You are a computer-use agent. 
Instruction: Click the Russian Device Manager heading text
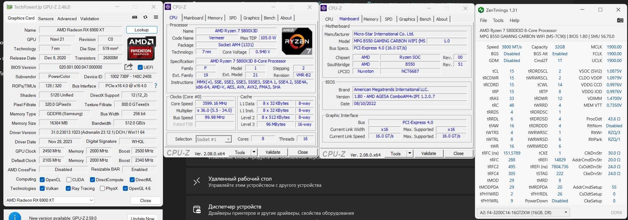coord(235,207)
